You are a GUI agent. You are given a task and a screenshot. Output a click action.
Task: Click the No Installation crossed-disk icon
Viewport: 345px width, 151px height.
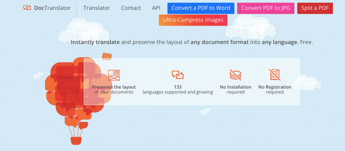pos(235,75)
